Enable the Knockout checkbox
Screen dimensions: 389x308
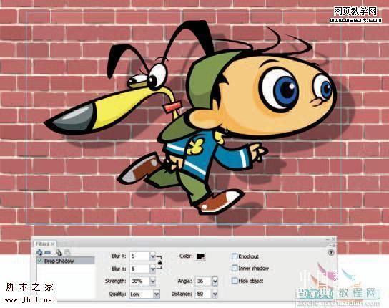pos(235,256)
